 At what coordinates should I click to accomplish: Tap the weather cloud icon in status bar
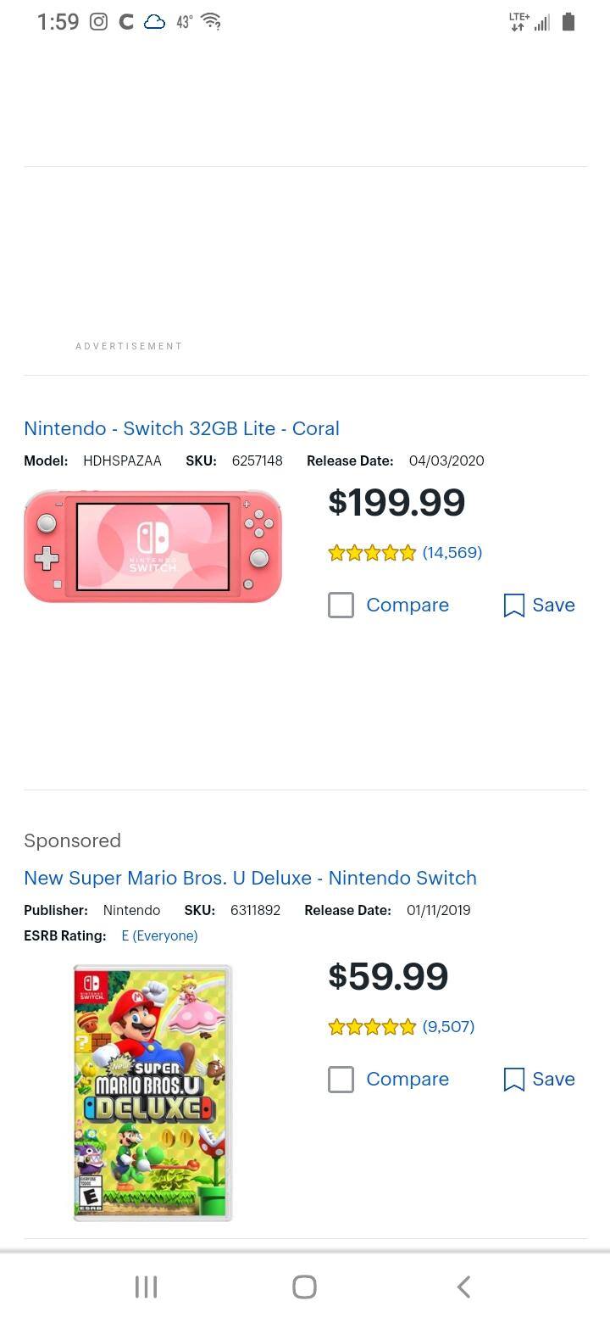click(x=154, y=22)
